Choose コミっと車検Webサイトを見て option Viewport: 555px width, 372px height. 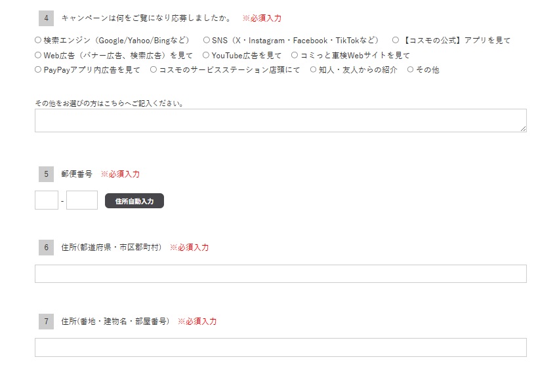(295, 56)
